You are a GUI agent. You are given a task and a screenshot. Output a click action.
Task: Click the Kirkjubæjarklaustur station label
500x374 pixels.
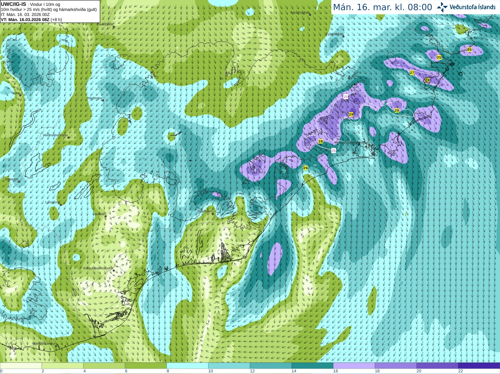click(x=98, y=268)
